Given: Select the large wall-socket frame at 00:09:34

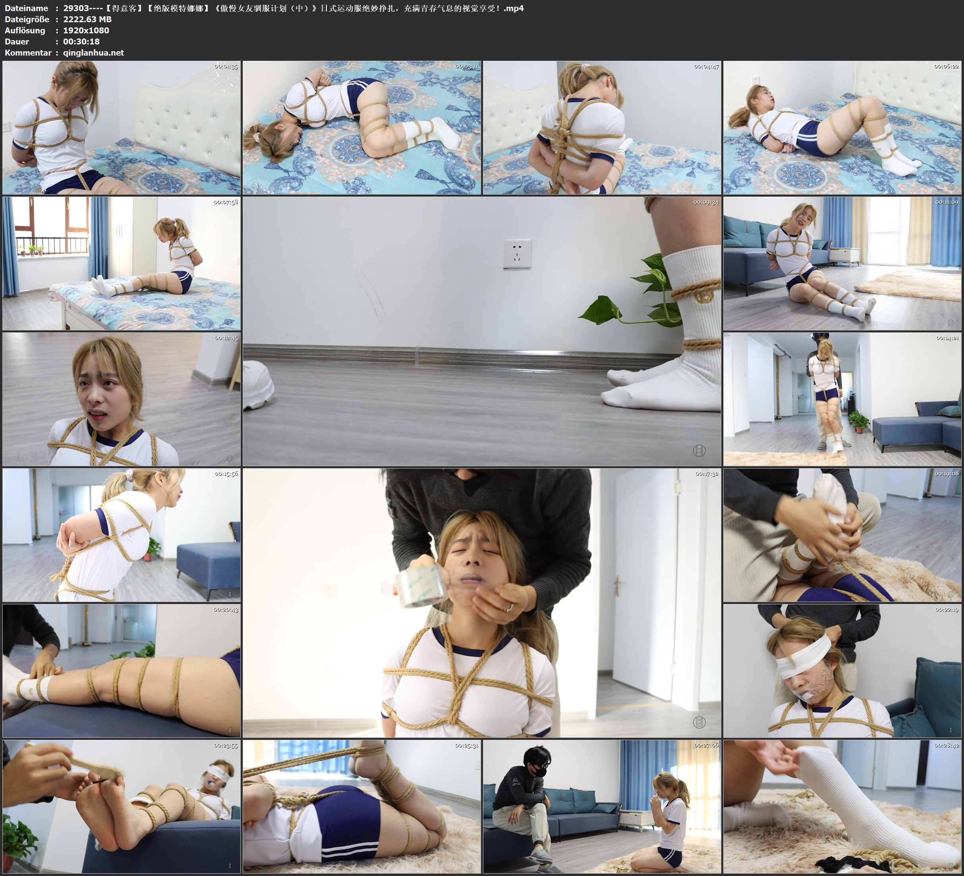Looking at the screenshot, I should [481, 331].
